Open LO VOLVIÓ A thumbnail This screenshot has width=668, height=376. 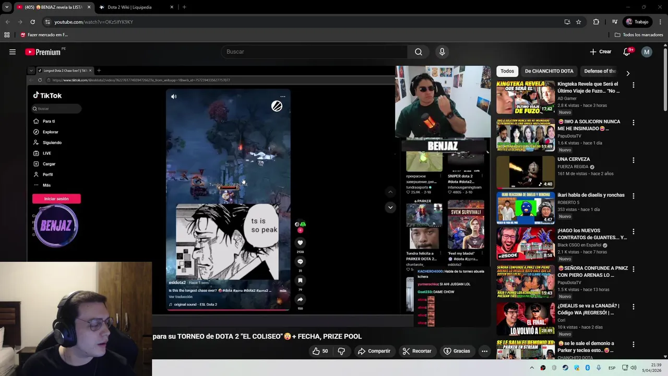point(526,319)
